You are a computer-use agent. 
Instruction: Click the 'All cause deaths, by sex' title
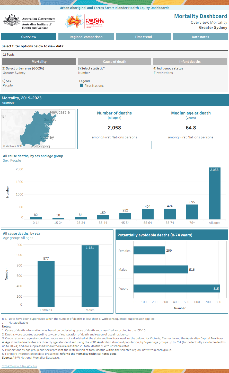[22, 234]
